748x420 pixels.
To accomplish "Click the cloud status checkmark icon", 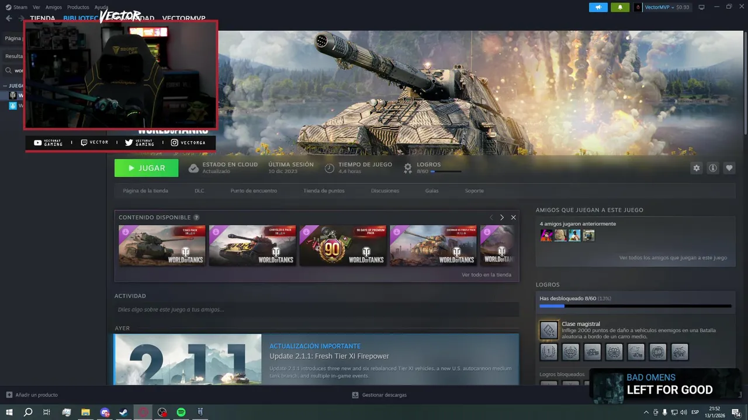I will click(193, 169).
